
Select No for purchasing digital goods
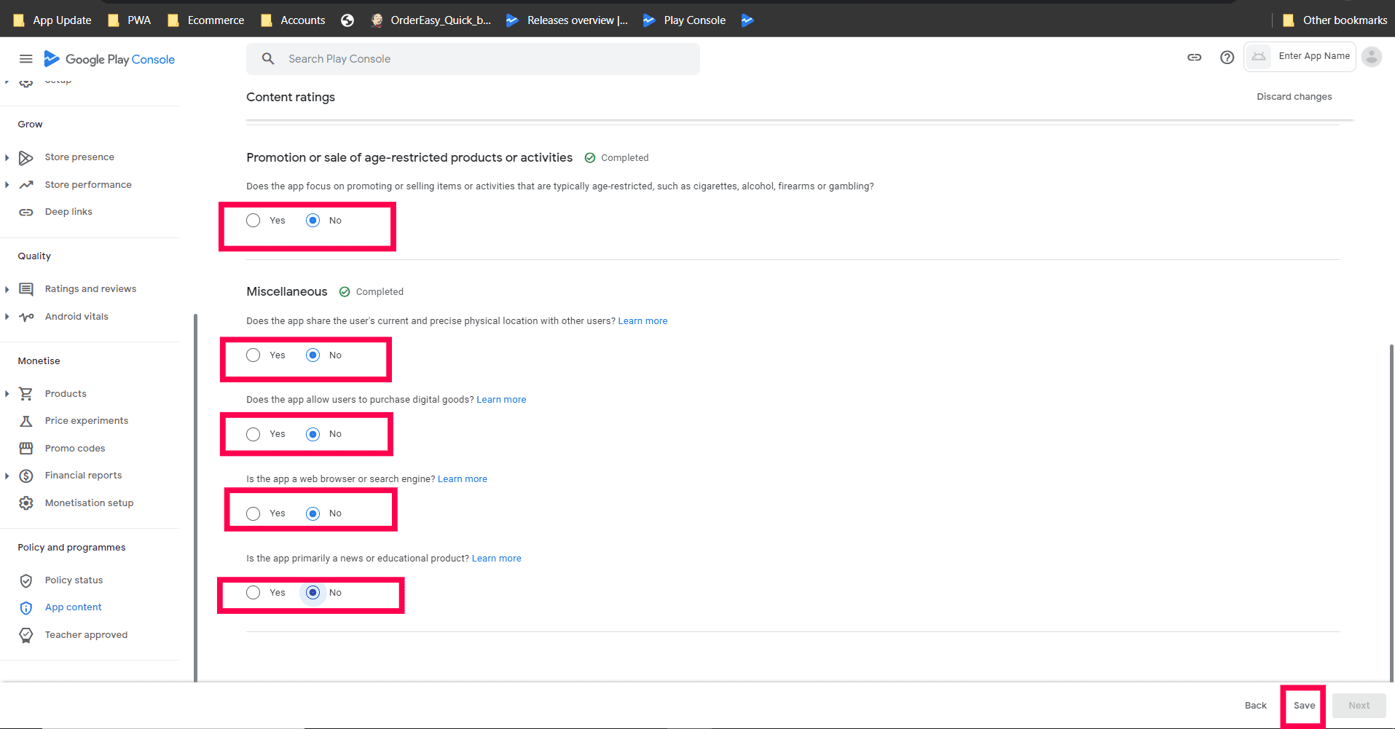313,434
